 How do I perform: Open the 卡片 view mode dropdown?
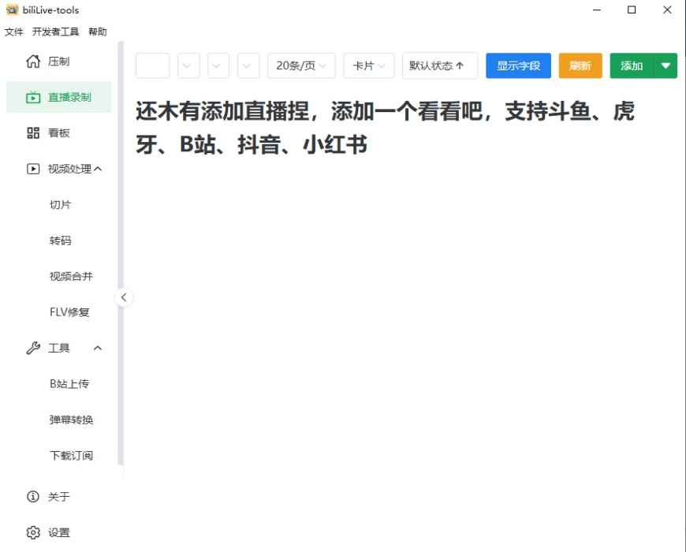(369, 66)
